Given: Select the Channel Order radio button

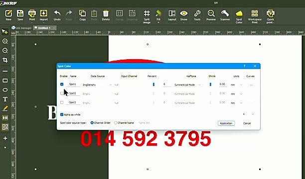Looking at the screenshot, I should coord(92,123).
